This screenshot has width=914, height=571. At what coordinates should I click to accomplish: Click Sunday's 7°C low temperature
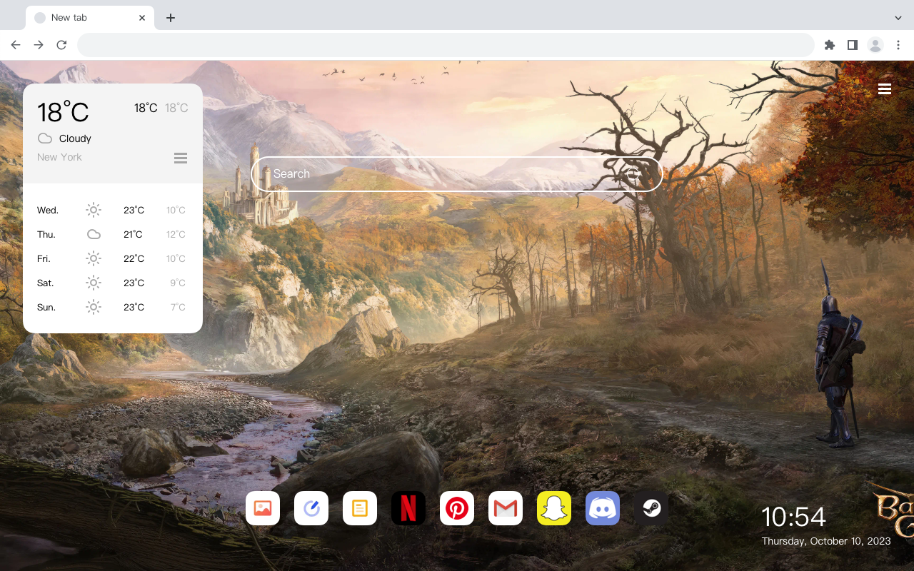(178, 307)
